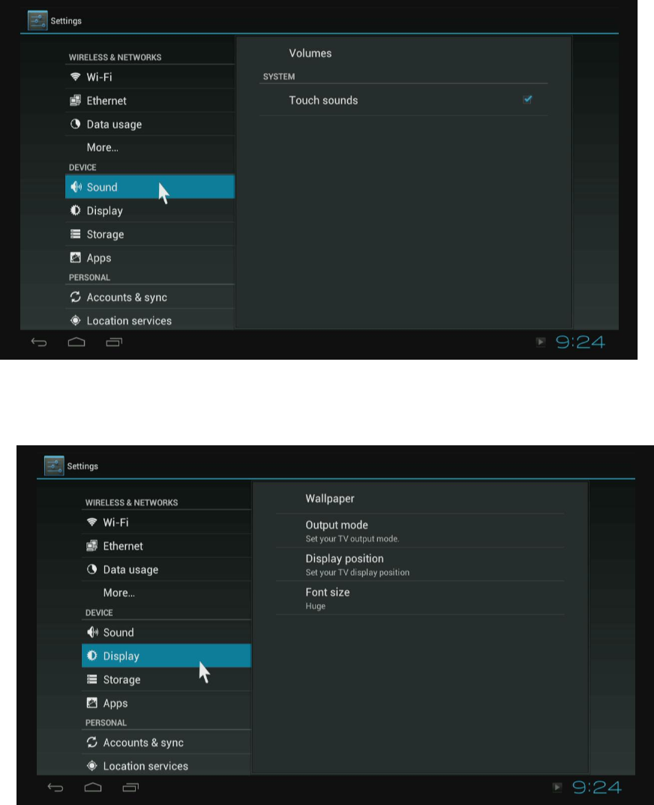Click the Settings title text in the upper screen
This screenshot has height=805, width=654.
66,21
